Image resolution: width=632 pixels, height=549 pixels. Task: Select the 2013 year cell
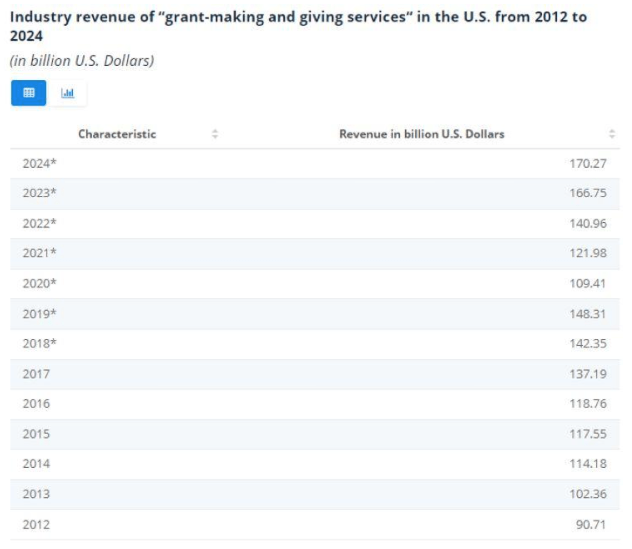click(x=36, y=494)
